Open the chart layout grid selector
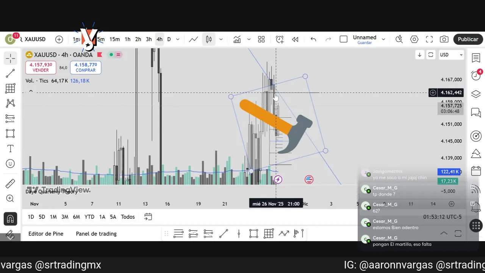485x273 pixels. point(261,39)
